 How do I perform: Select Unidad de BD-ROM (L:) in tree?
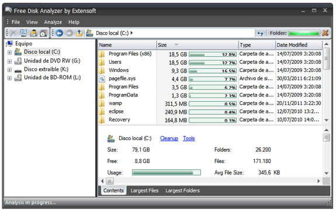tap(52, 78)
